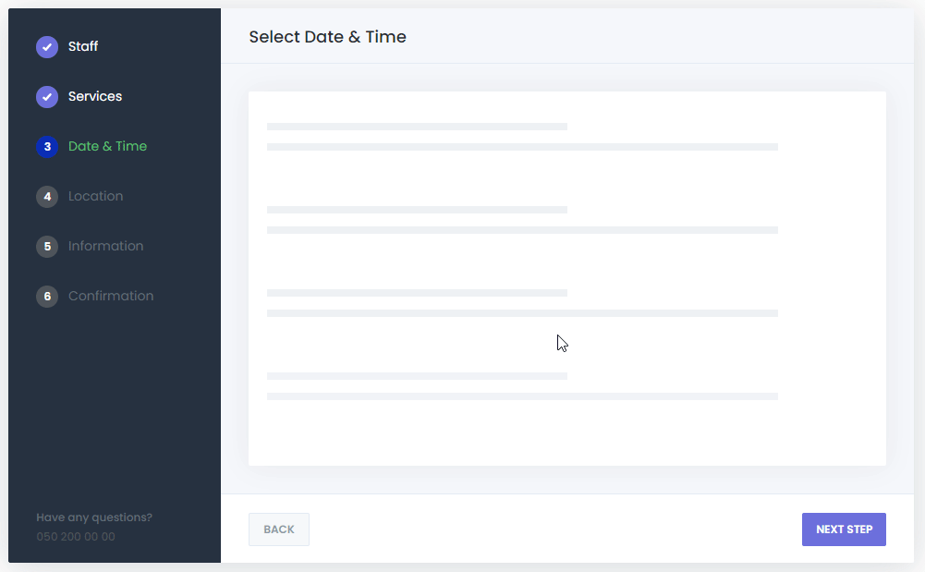Click the Services step checkmark icon
Screen dimensions: 925x572
(x=47, y=97)
